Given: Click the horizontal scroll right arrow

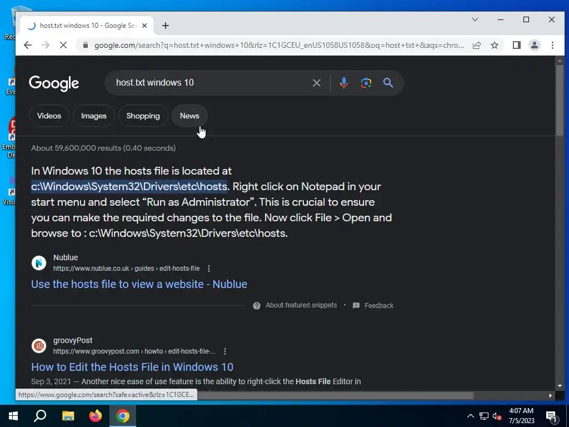Looking at the screenshot, I should pyautogui.click(x=551, y=395).
